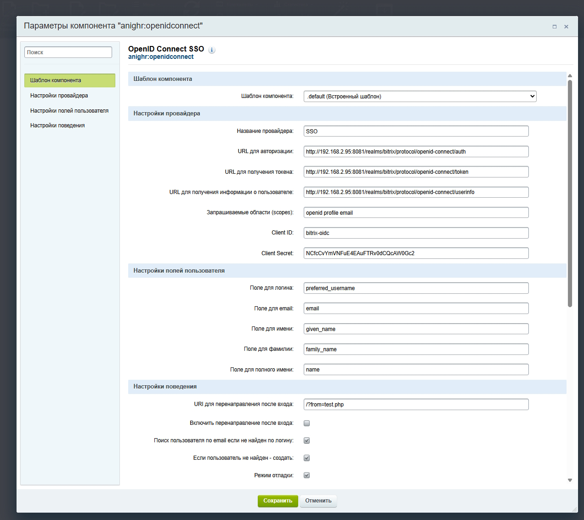Disable поиск пользователя по email checkbox

(x=306, y=440)
